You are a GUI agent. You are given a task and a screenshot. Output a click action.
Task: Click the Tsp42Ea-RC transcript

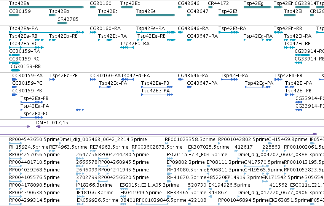tap(26, 48)
